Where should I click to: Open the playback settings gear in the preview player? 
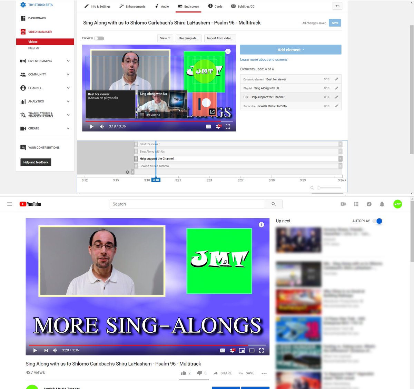(218, 126)
